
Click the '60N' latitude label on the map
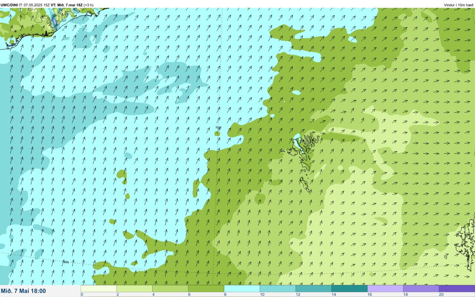coord(66,262)
